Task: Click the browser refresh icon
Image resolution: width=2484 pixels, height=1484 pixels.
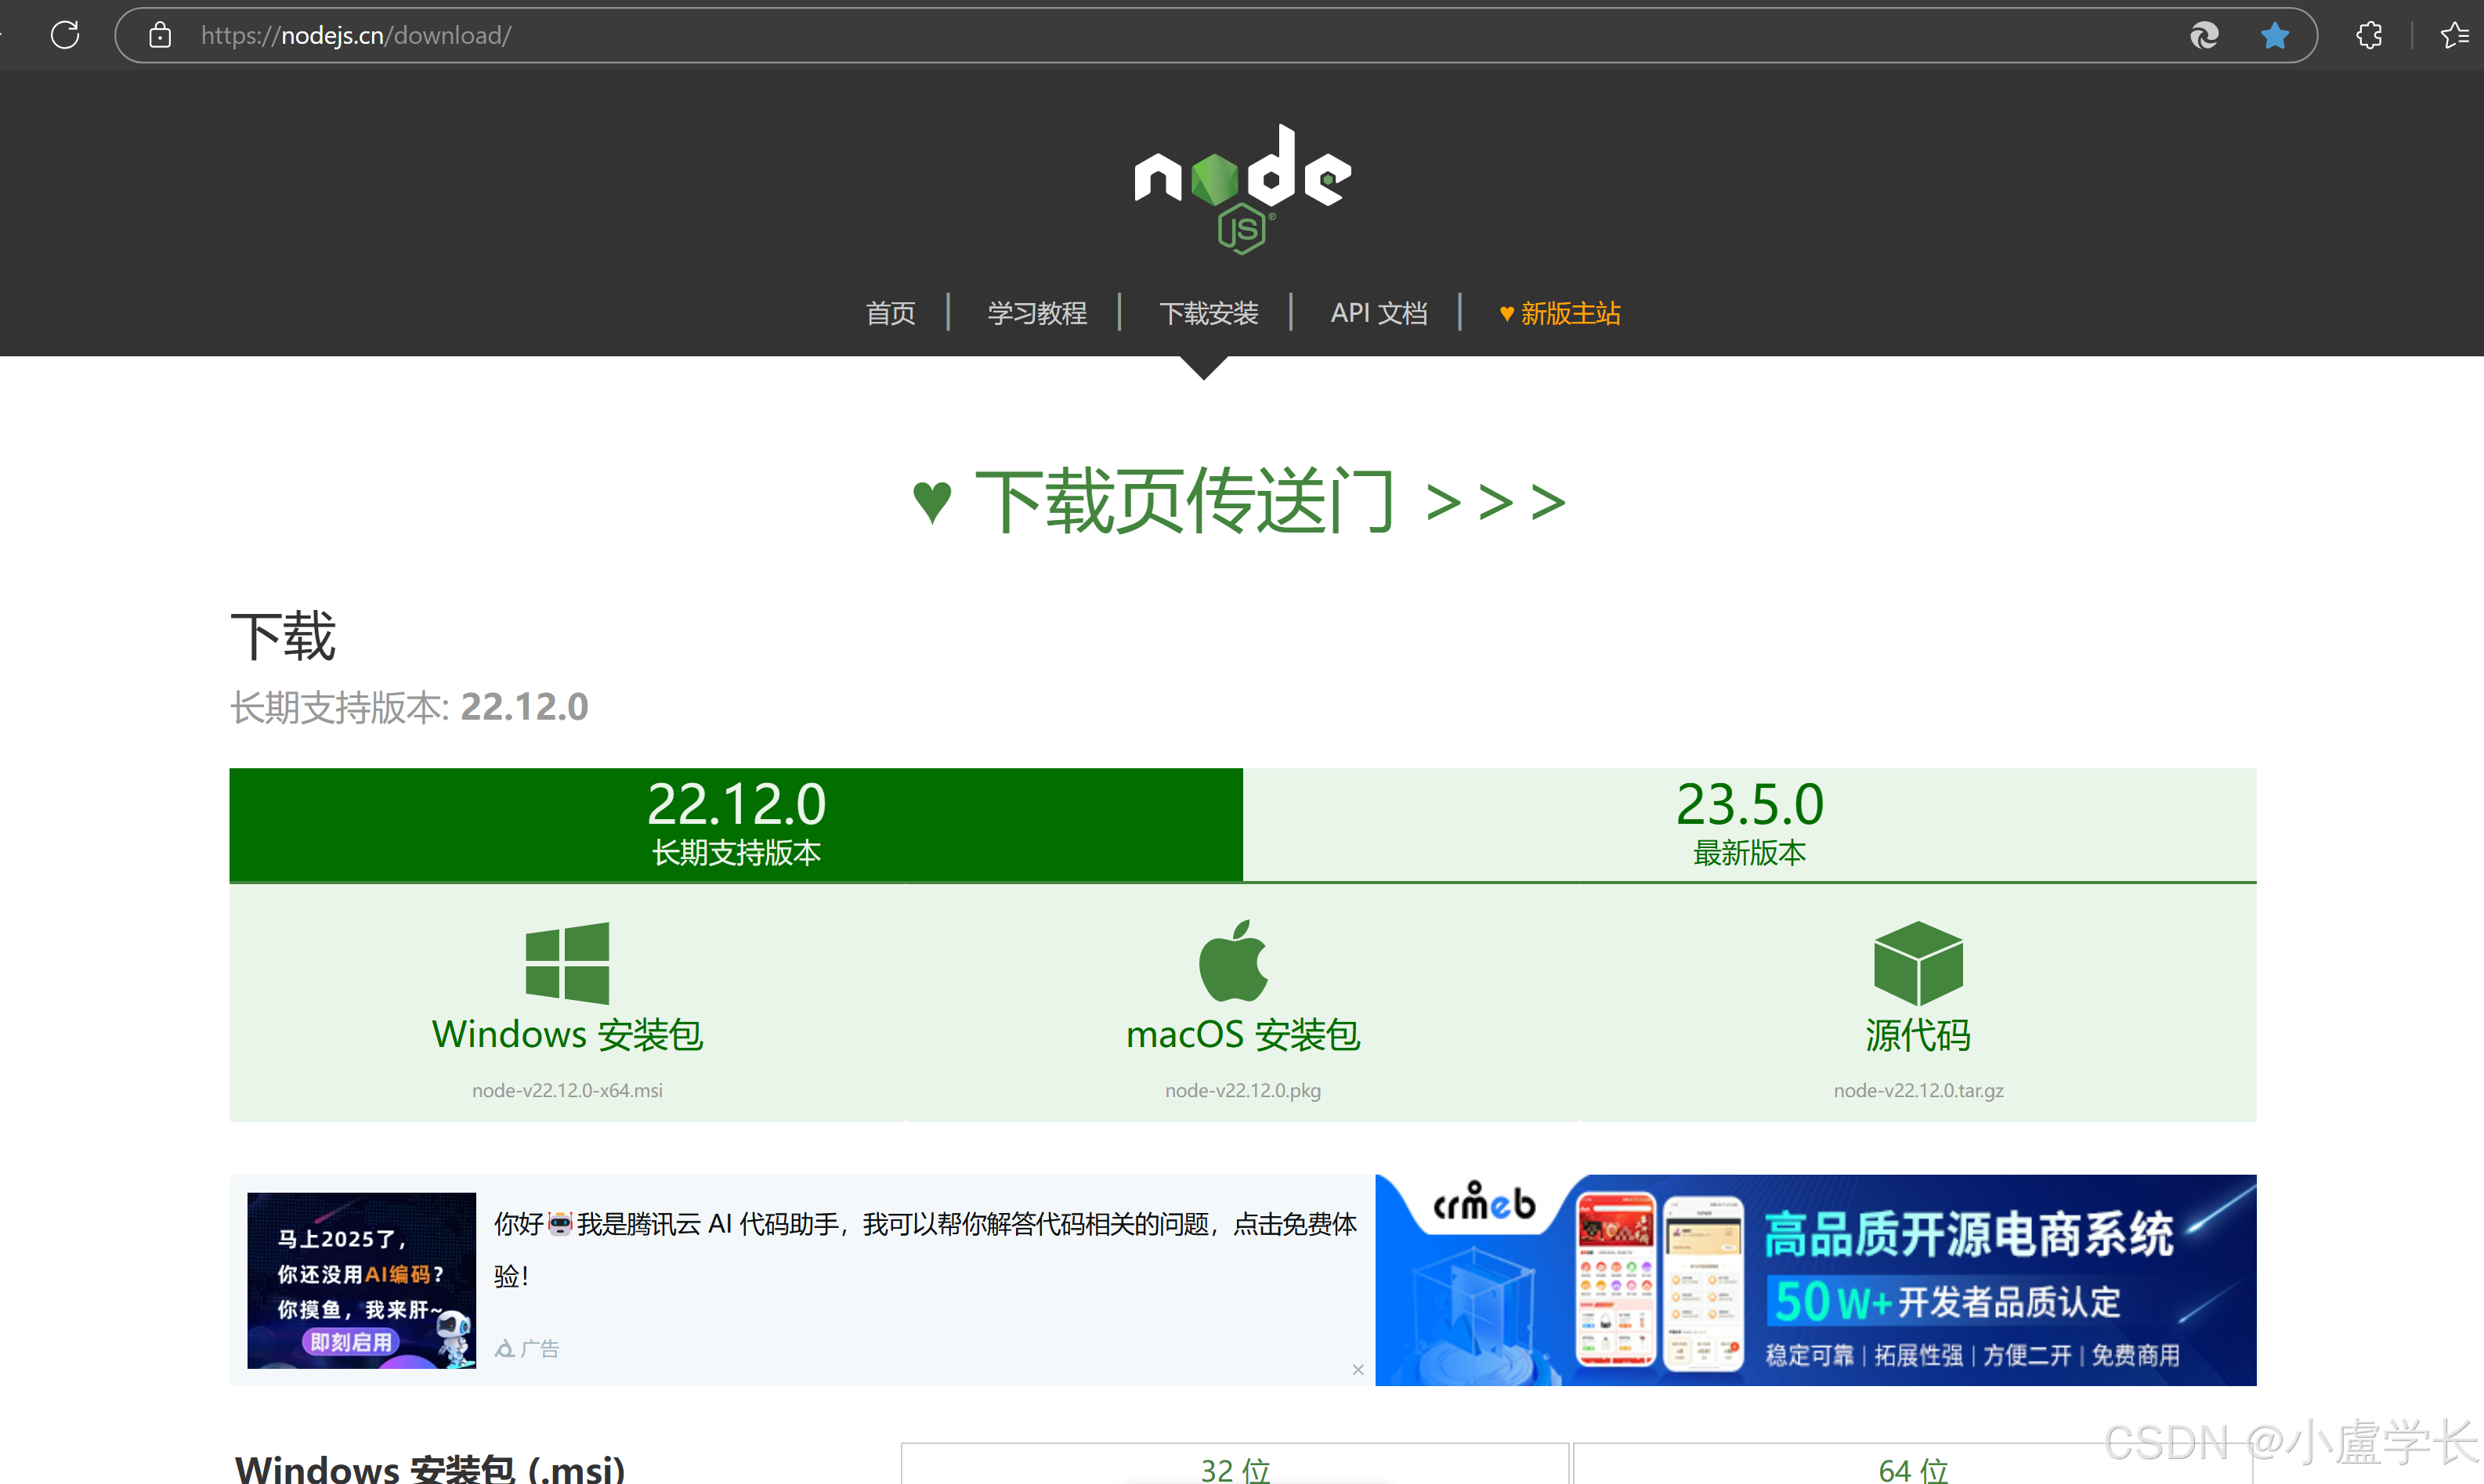Action: click(65, 35)
